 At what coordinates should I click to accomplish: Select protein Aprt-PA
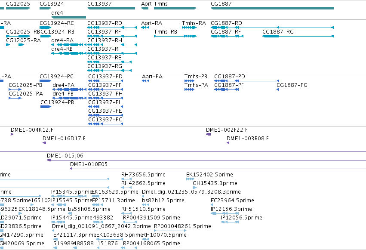[x=146, y=81]
